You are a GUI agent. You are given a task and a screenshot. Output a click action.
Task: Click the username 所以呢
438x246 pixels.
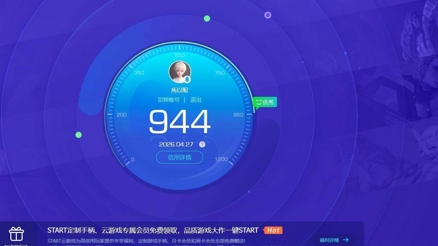pos(180,90)
